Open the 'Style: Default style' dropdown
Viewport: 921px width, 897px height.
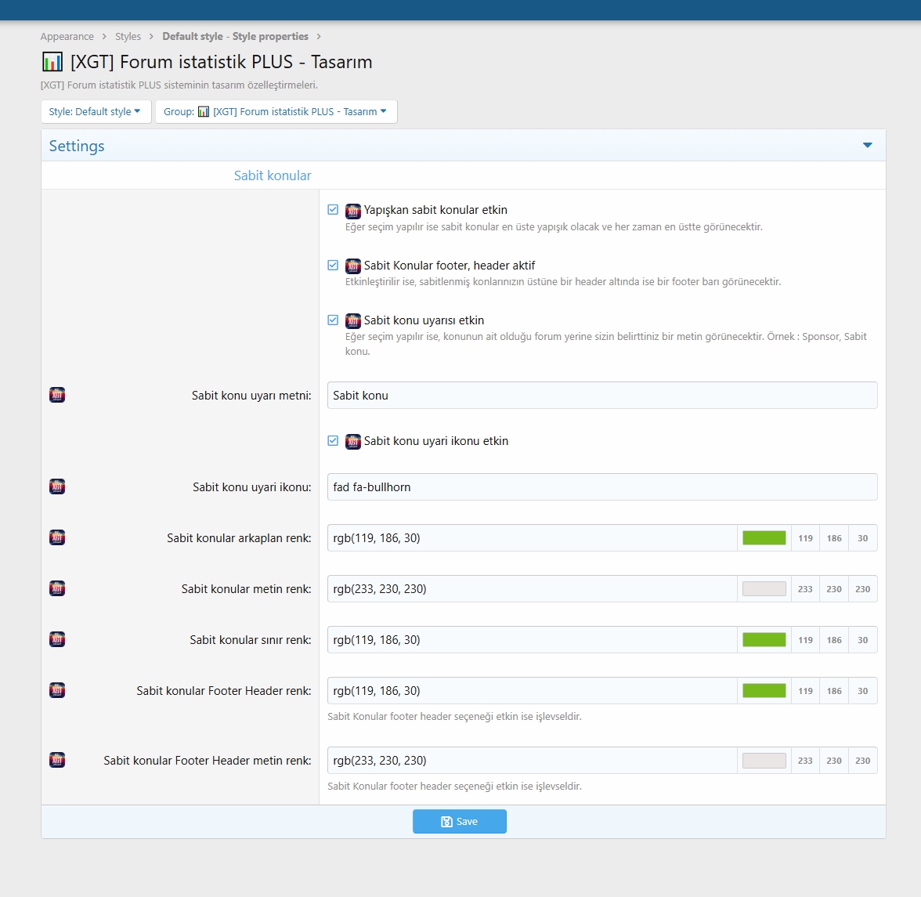[95, 111]
